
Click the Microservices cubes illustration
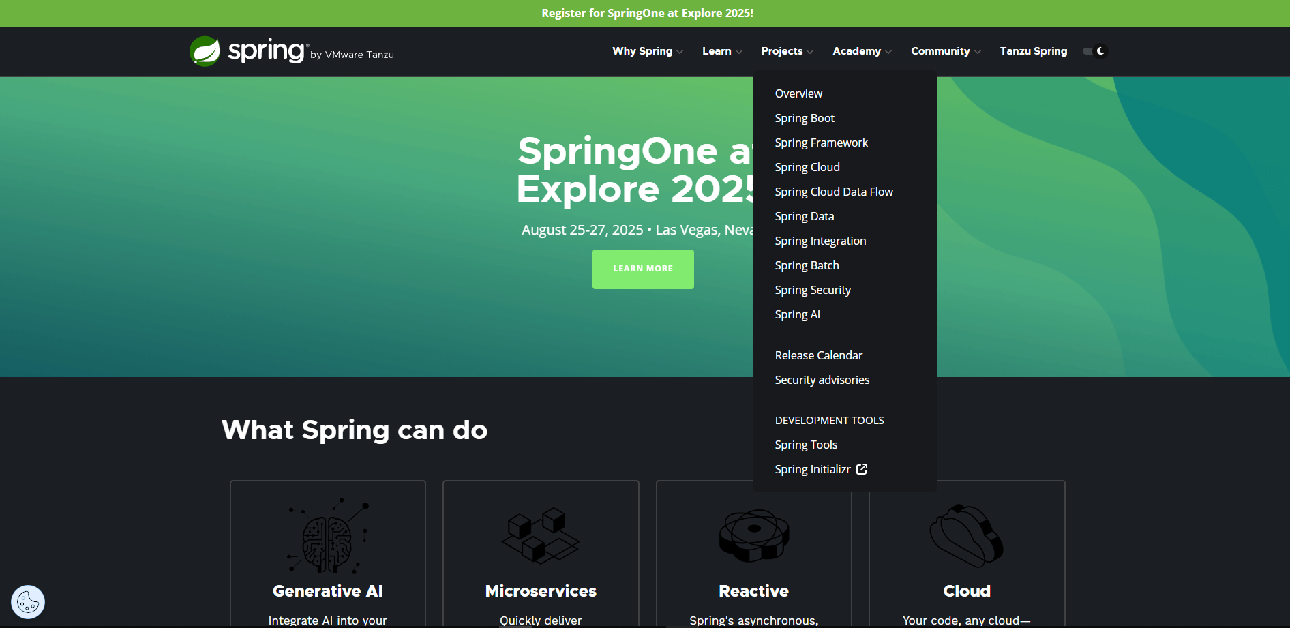(x=541, y=535)
